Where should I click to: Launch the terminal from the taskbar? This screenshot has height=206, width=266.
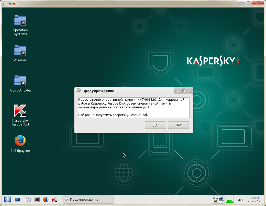click(x=37, y=200)
